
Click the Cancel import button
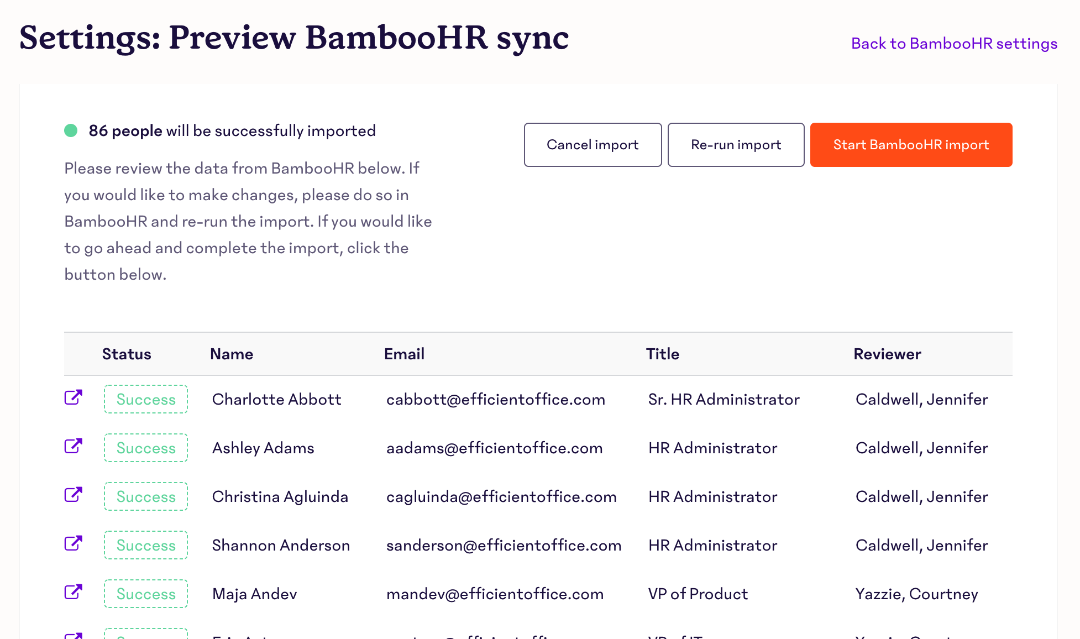[593, 145]
